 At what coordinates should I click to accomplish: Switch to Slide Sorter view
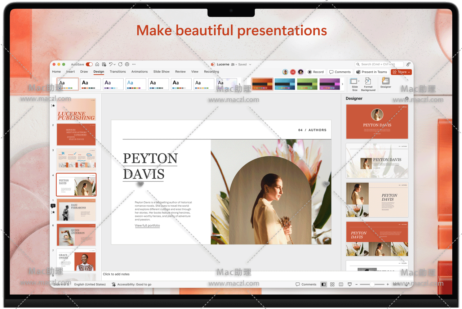tap(332, 285)
